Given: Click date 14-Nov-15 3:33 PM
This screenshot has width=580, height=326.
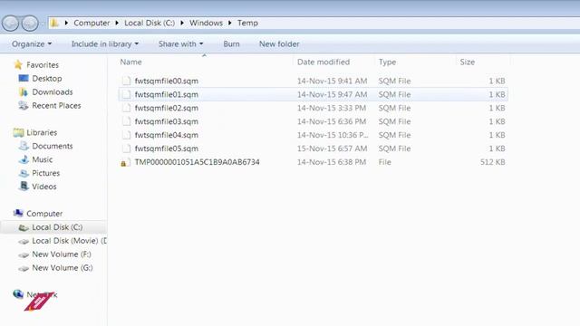Looking at the screenshot, I should click(x=332, y=108).
